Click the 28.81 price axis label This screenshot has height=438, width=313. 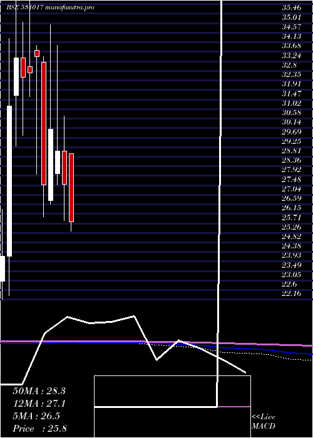(x=291, y=151)
